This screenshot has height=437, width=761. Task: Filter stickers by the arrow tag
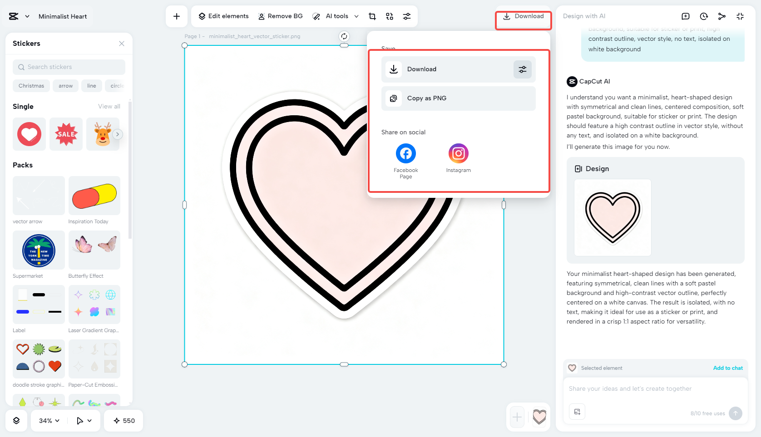coord(65,86)
